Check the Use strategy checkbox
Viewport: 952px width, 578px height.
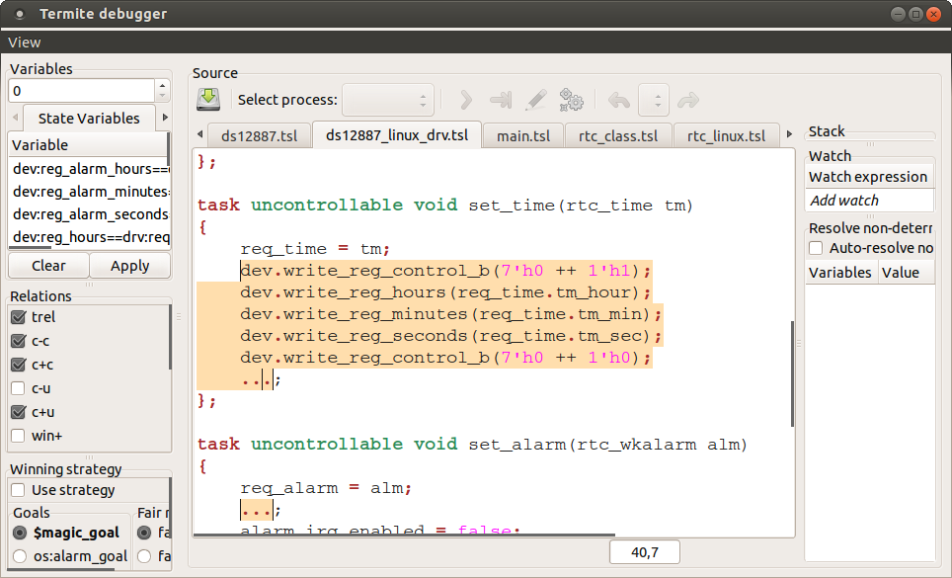pos(18,490)
